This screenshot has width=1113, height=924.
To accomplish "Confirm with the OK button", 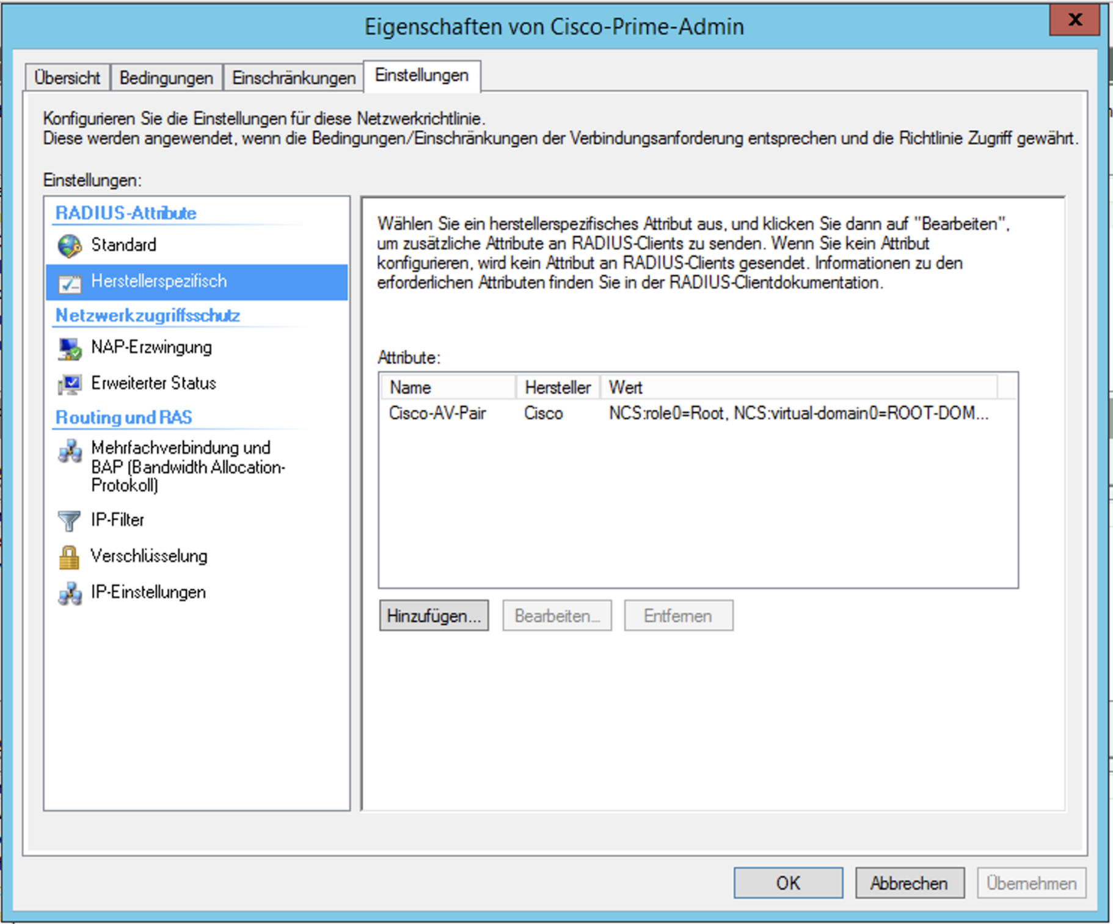I will coord(788,883).
